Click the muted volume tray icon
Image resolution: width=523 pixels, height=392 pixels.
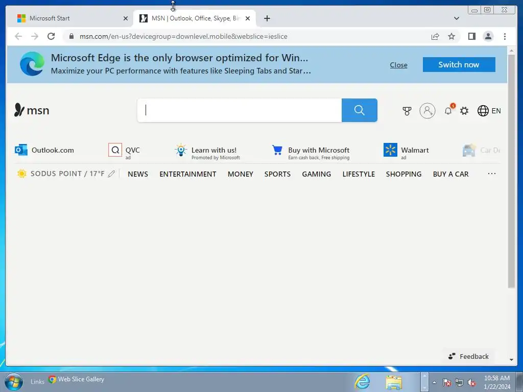click(x=471, y=382)
